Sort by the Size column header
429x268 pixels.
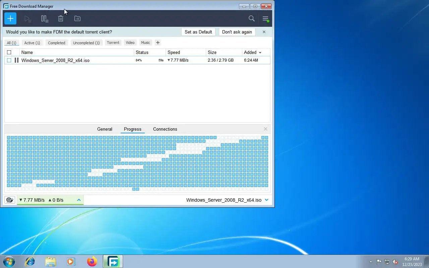coord(224,52)
